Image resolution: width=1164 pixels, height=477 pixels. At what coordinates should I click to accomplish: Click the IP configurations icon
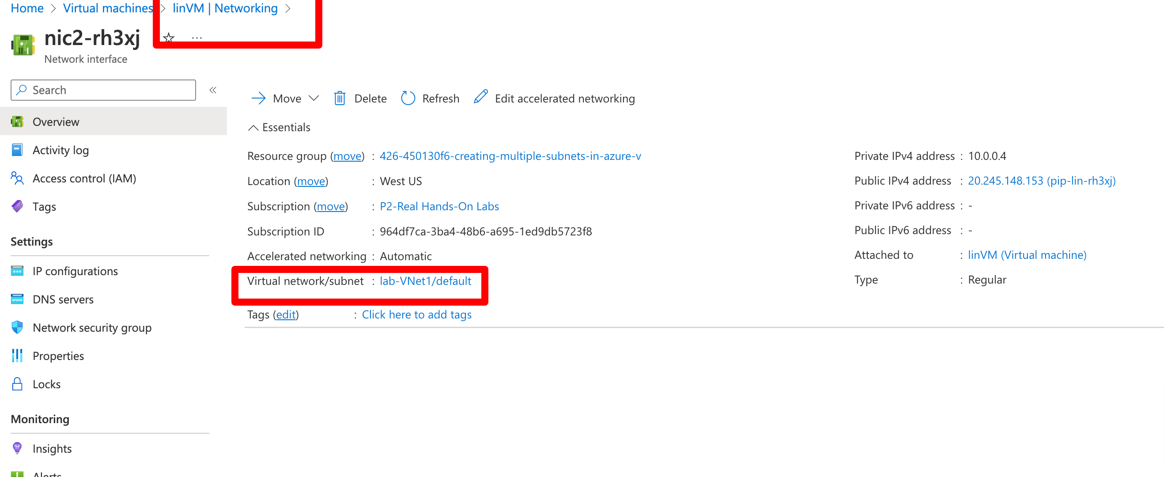[x=17, y=271]
